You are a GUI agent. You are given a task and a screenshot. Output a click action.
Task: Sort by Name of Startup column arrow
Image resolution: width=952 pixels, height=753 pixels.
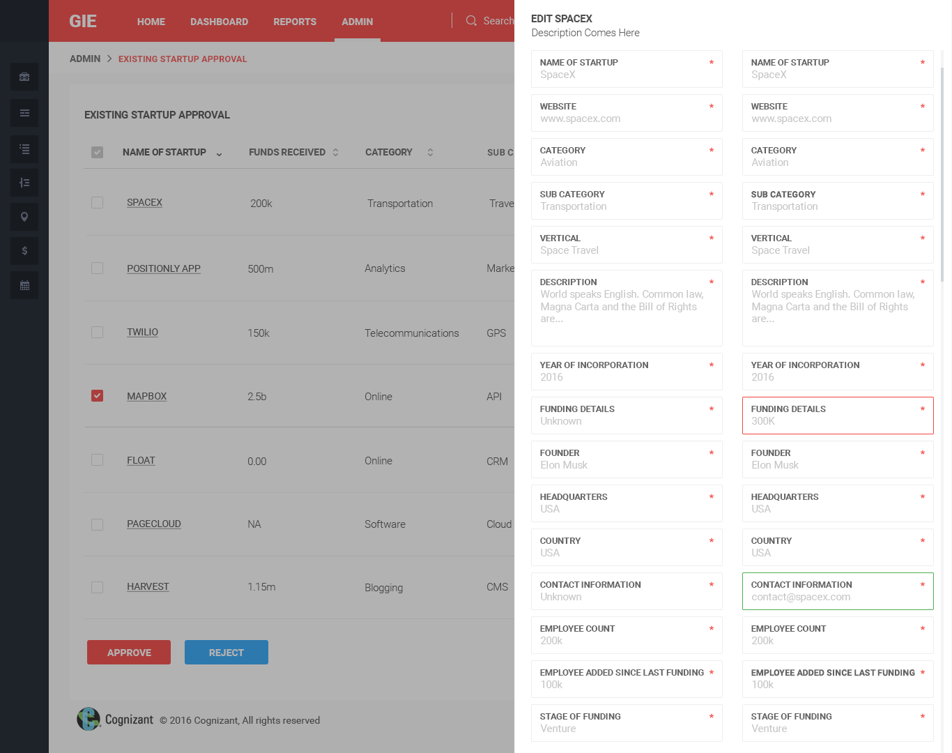219,154
